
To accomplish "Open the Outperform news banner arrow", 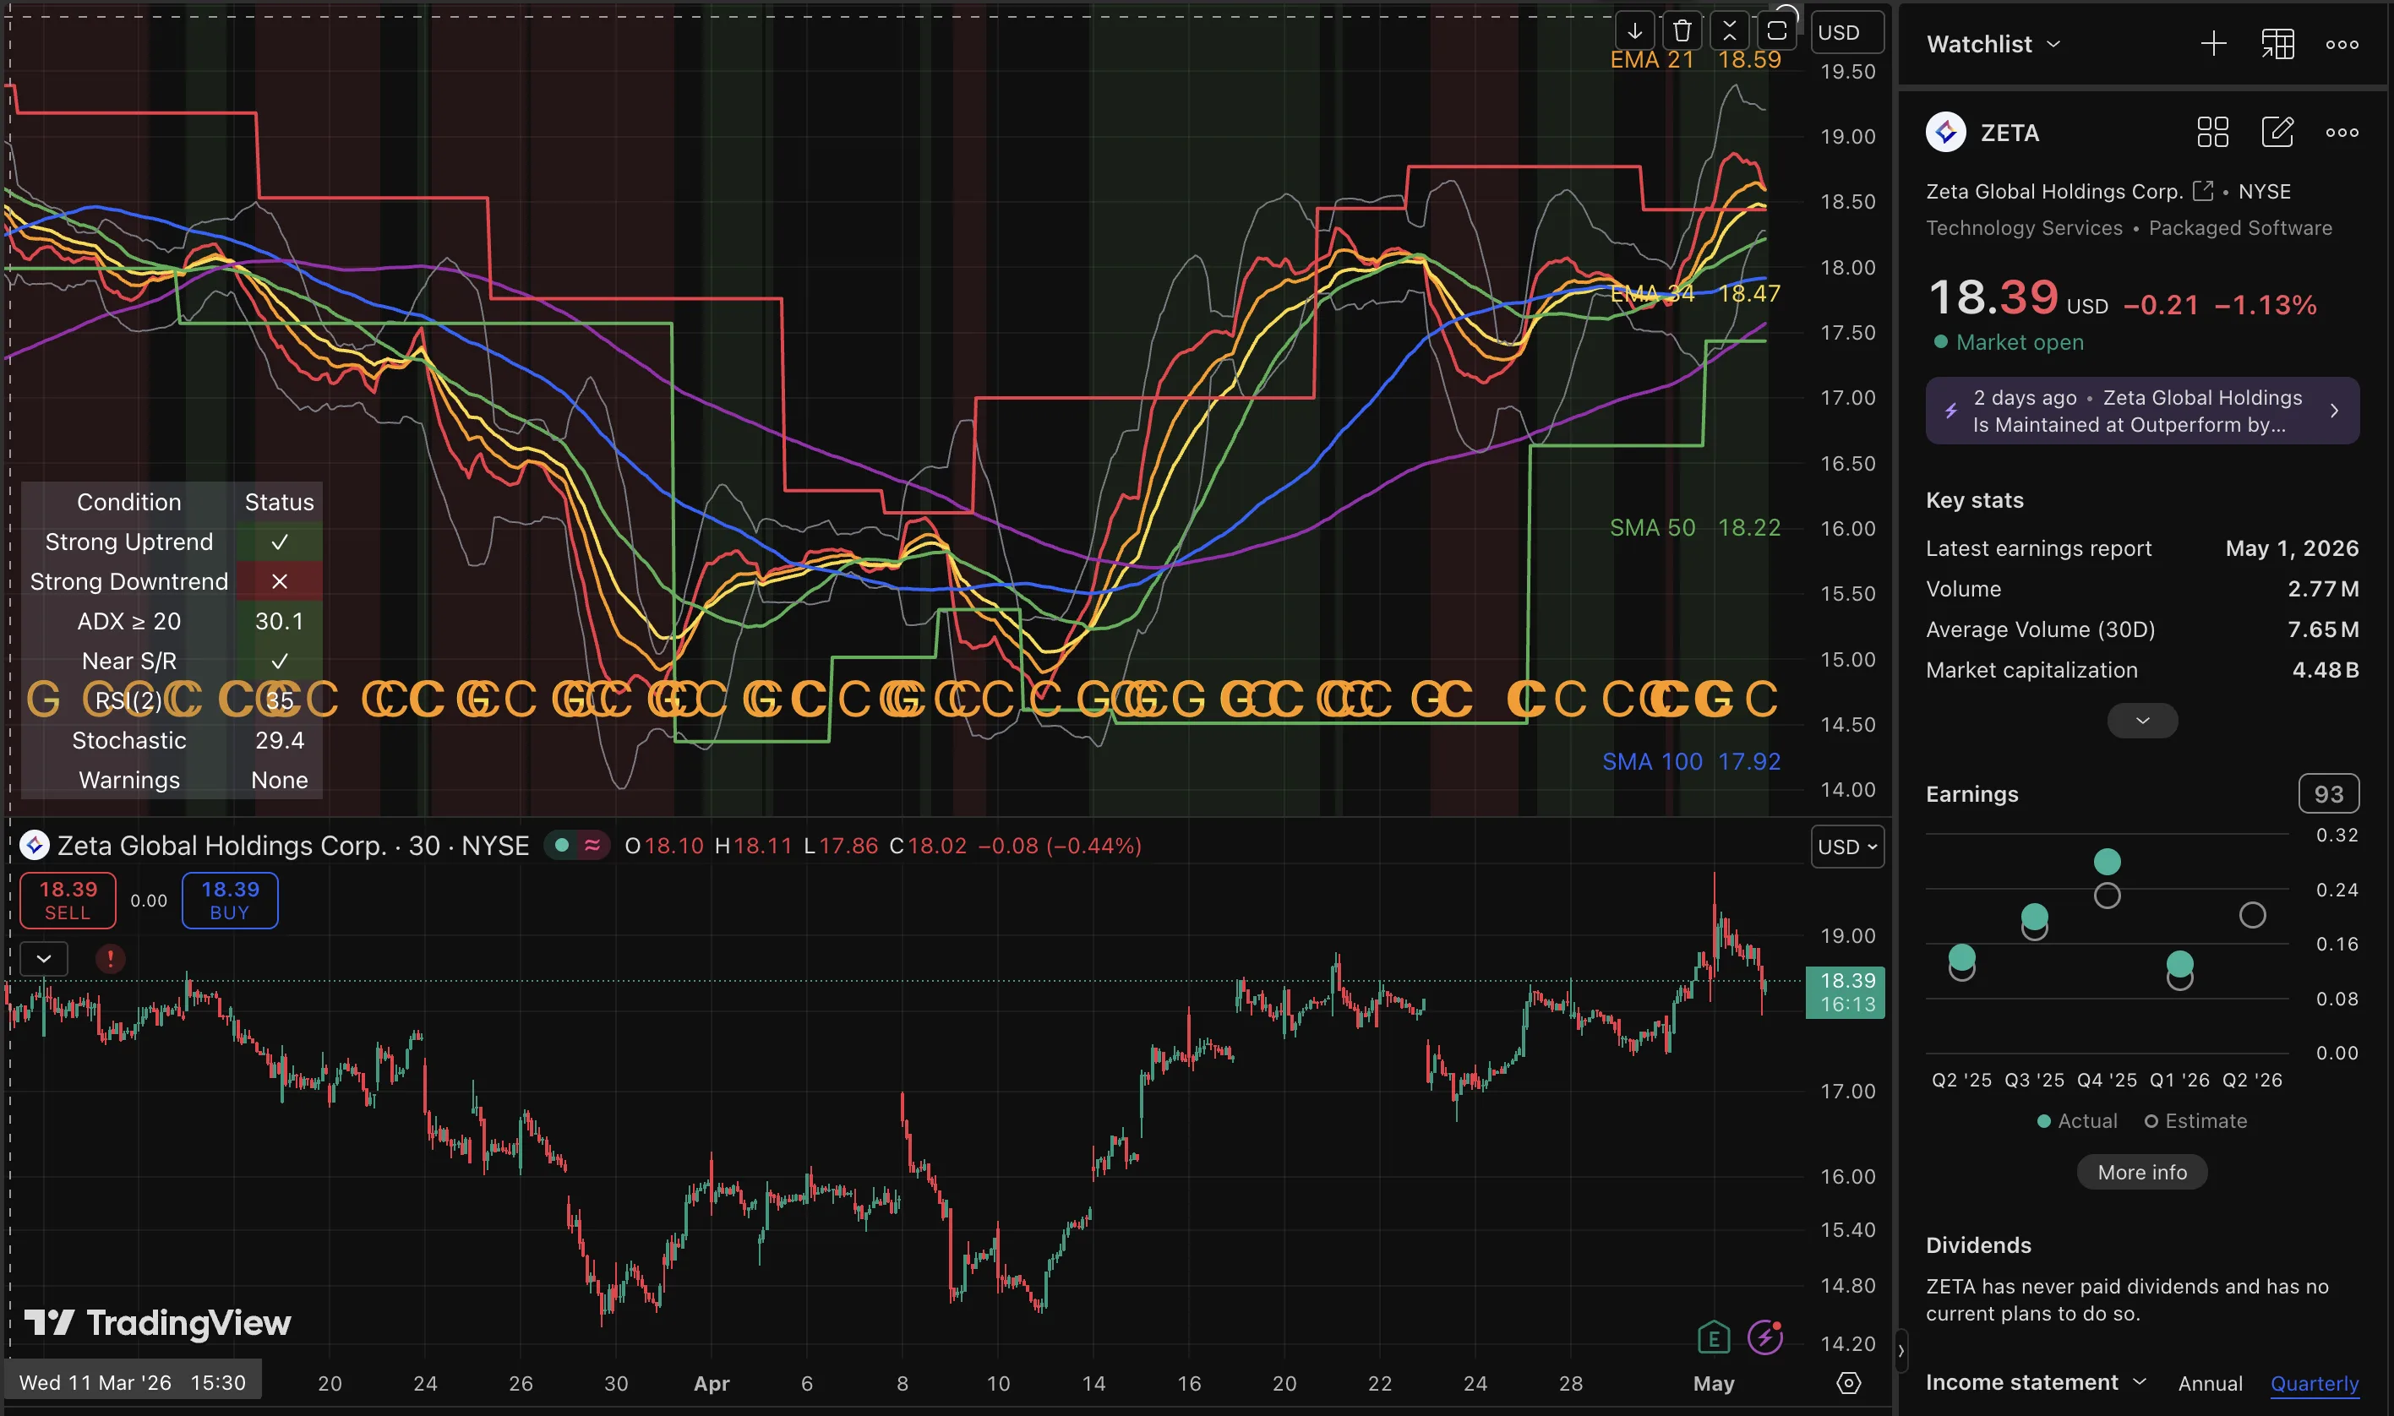I will [x=2334, y=411].
